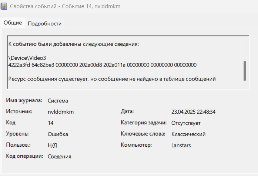The image size is (258, 176).
Task: Click the Источник value nvlddmkm
Action: click(61, 112)
